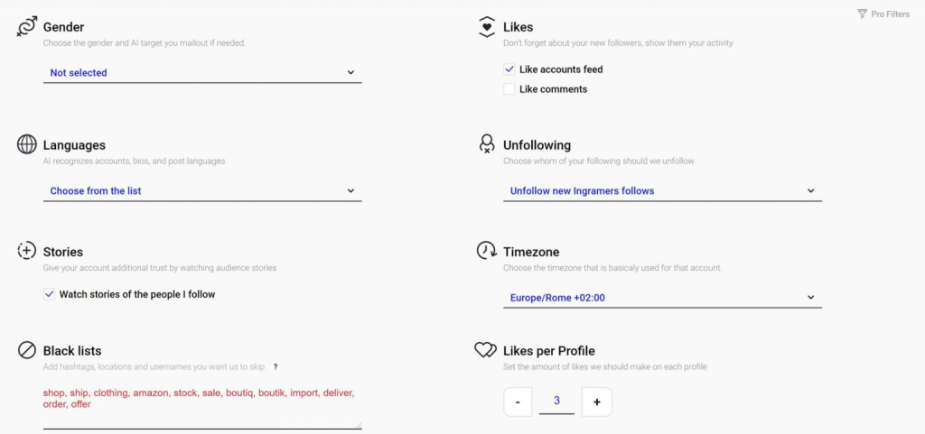The height and width of the screenshot is (434, 925).
Task: Click the Stories dashed circle plus icon
Action: [x=26, y=251]
